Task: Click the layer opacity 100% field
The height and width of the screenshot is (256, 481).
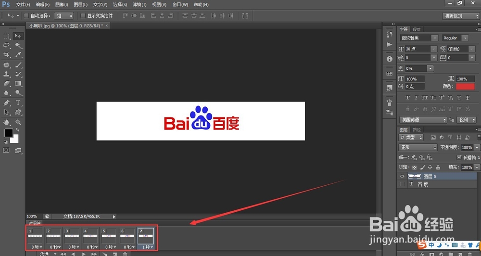Action: pyautogui.click(x=467, y=147)
